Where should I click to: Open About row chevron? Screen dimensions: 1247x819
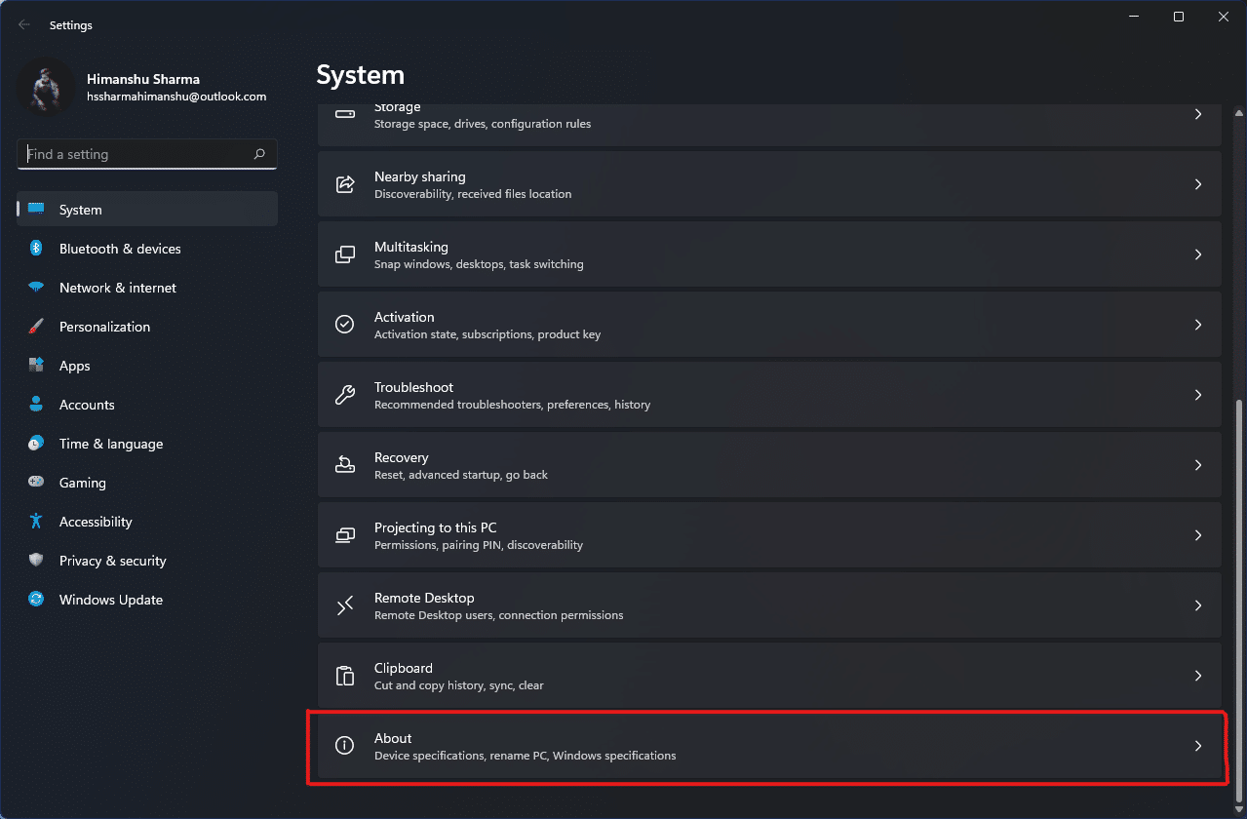click(1198, 746)
